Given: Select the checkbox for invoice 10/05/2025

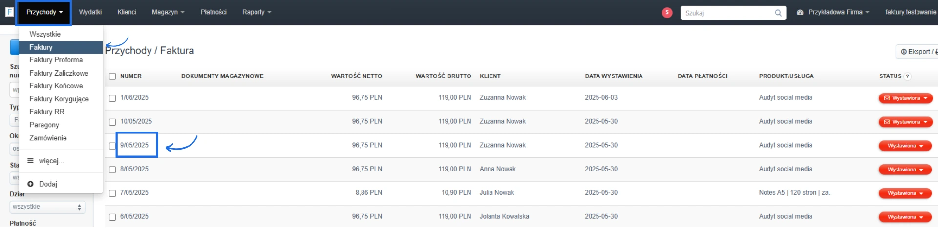Looking at the screenshot, I should pyautogui.click(x=112, y=122).
